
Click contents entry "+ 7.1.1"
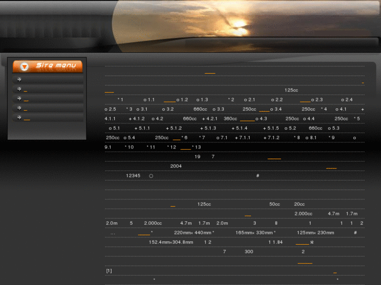(243, 138)
